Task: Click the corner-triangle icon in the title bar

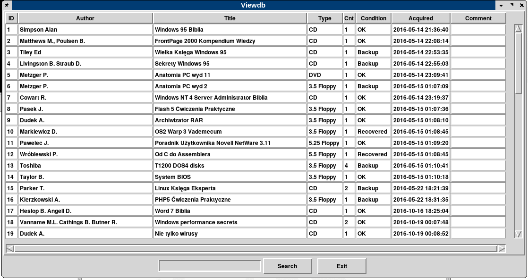Action: click(511, 5)
